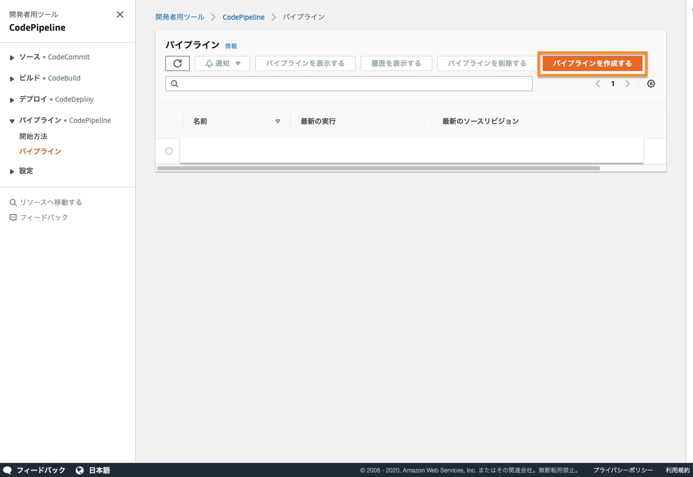Select the パイプライン sidebar item
The height and width of the screenshot is (477, 693).
click(x=40, y=152)
